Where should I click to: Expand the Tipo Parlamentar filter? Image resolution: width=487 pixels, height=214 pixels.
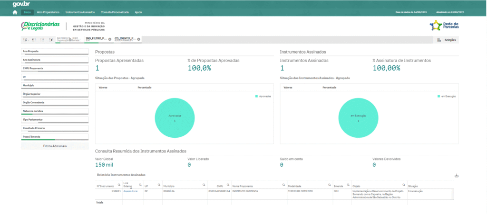click(55, 119)
